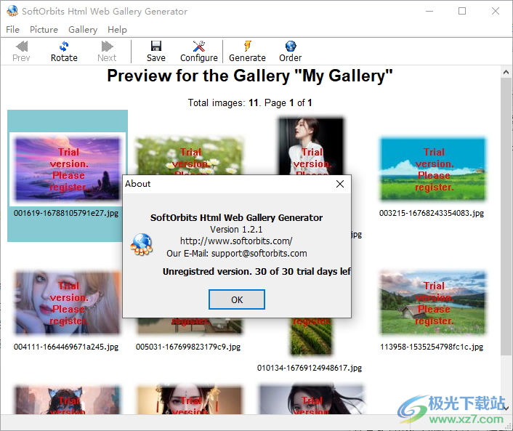The image size is (513, 431).
Task: Confirm the About dialog with OK
Action: (x=237, y=299)
